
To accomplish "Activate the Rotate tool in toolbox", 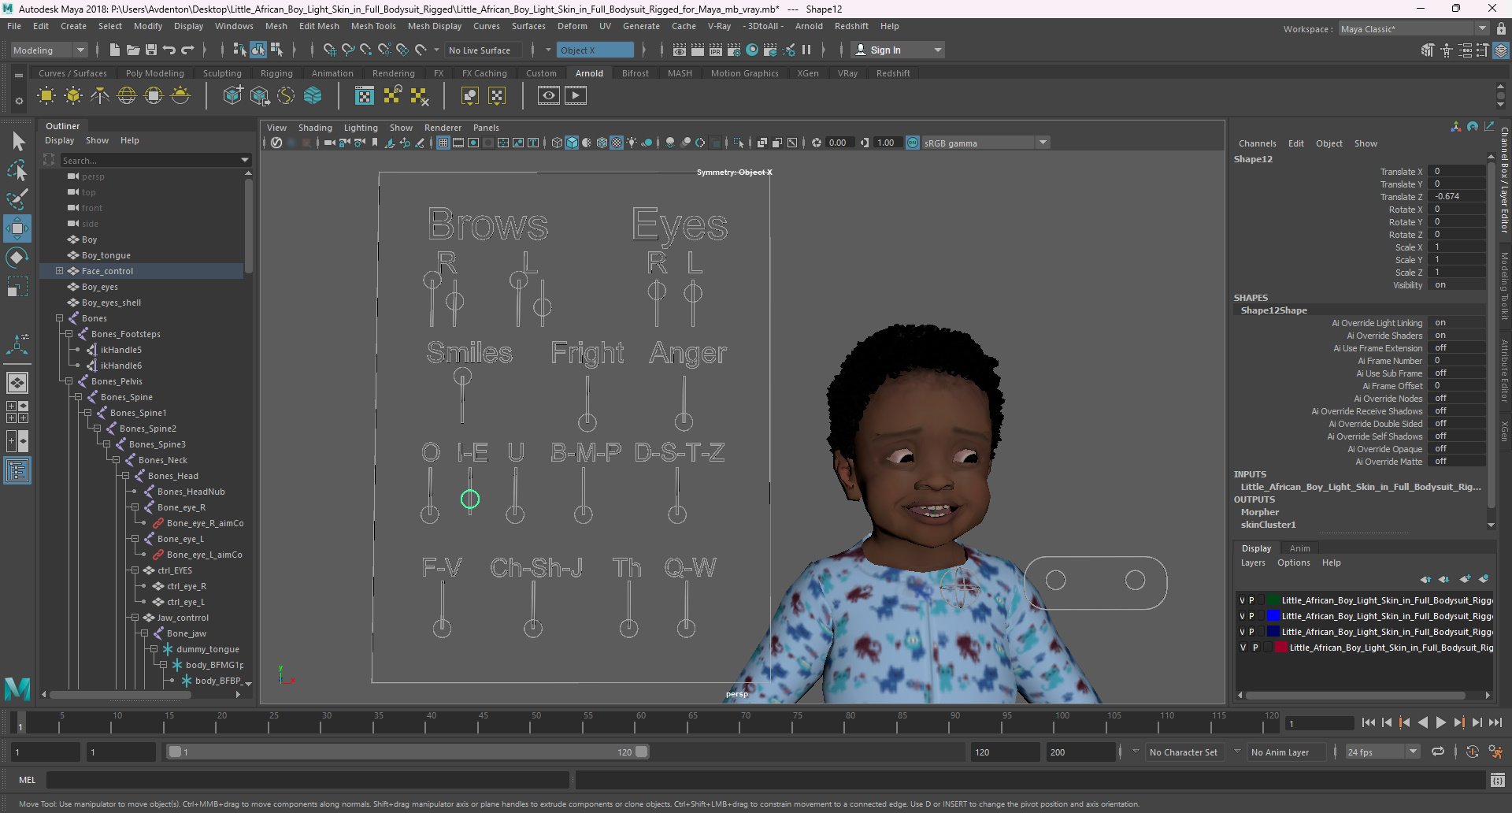I will coord(17,258).
